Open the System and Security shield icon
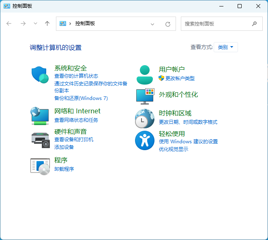 pyautogui.click(x=40, y=75)
